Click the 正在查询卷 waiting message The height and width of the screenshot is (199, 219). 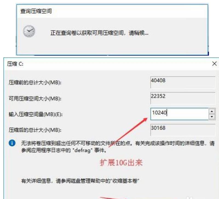[x=99, y=33]
